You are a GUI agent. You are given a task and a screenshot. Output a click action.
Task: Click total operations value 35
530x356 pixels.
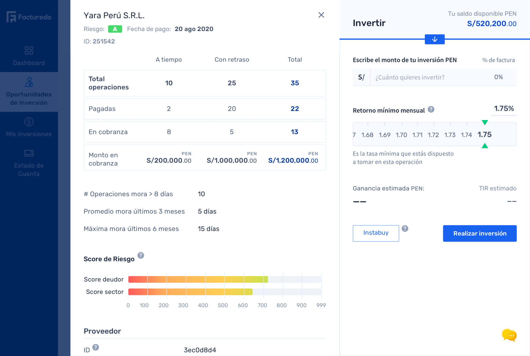tap(295, 83)
